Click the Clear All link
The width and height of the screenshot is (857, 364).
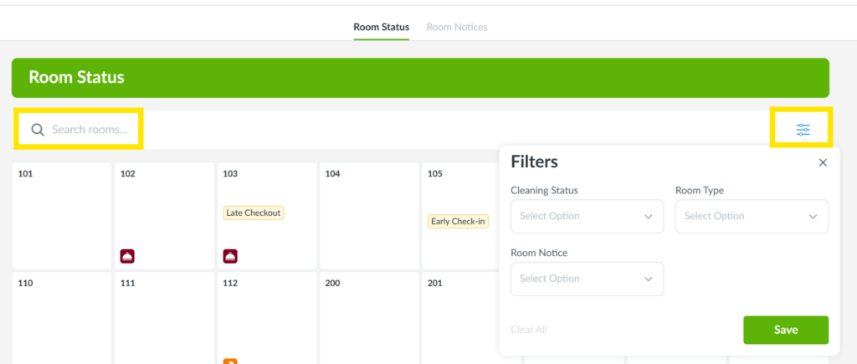pyautogui.click(x=528, y=330)
